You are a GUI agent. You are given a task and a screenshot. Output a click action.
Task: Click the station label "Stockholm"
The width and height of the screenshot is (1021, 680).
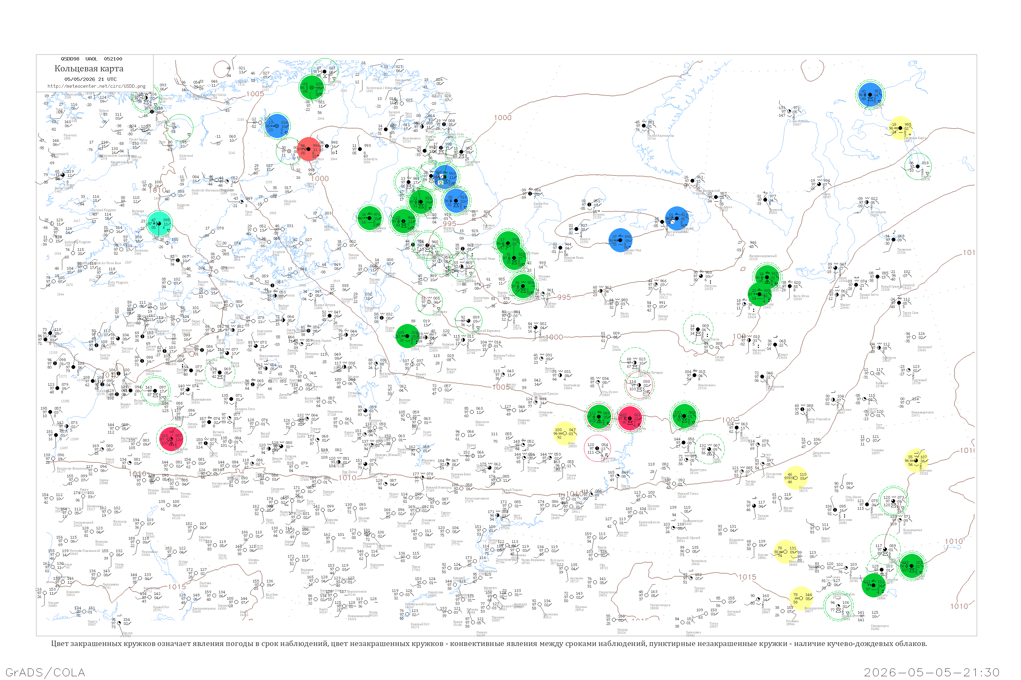tap(141, 251)
